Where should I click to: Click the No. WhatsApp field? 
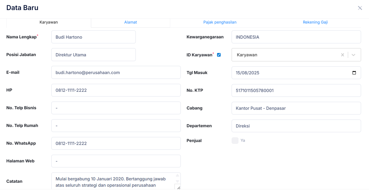116,143
